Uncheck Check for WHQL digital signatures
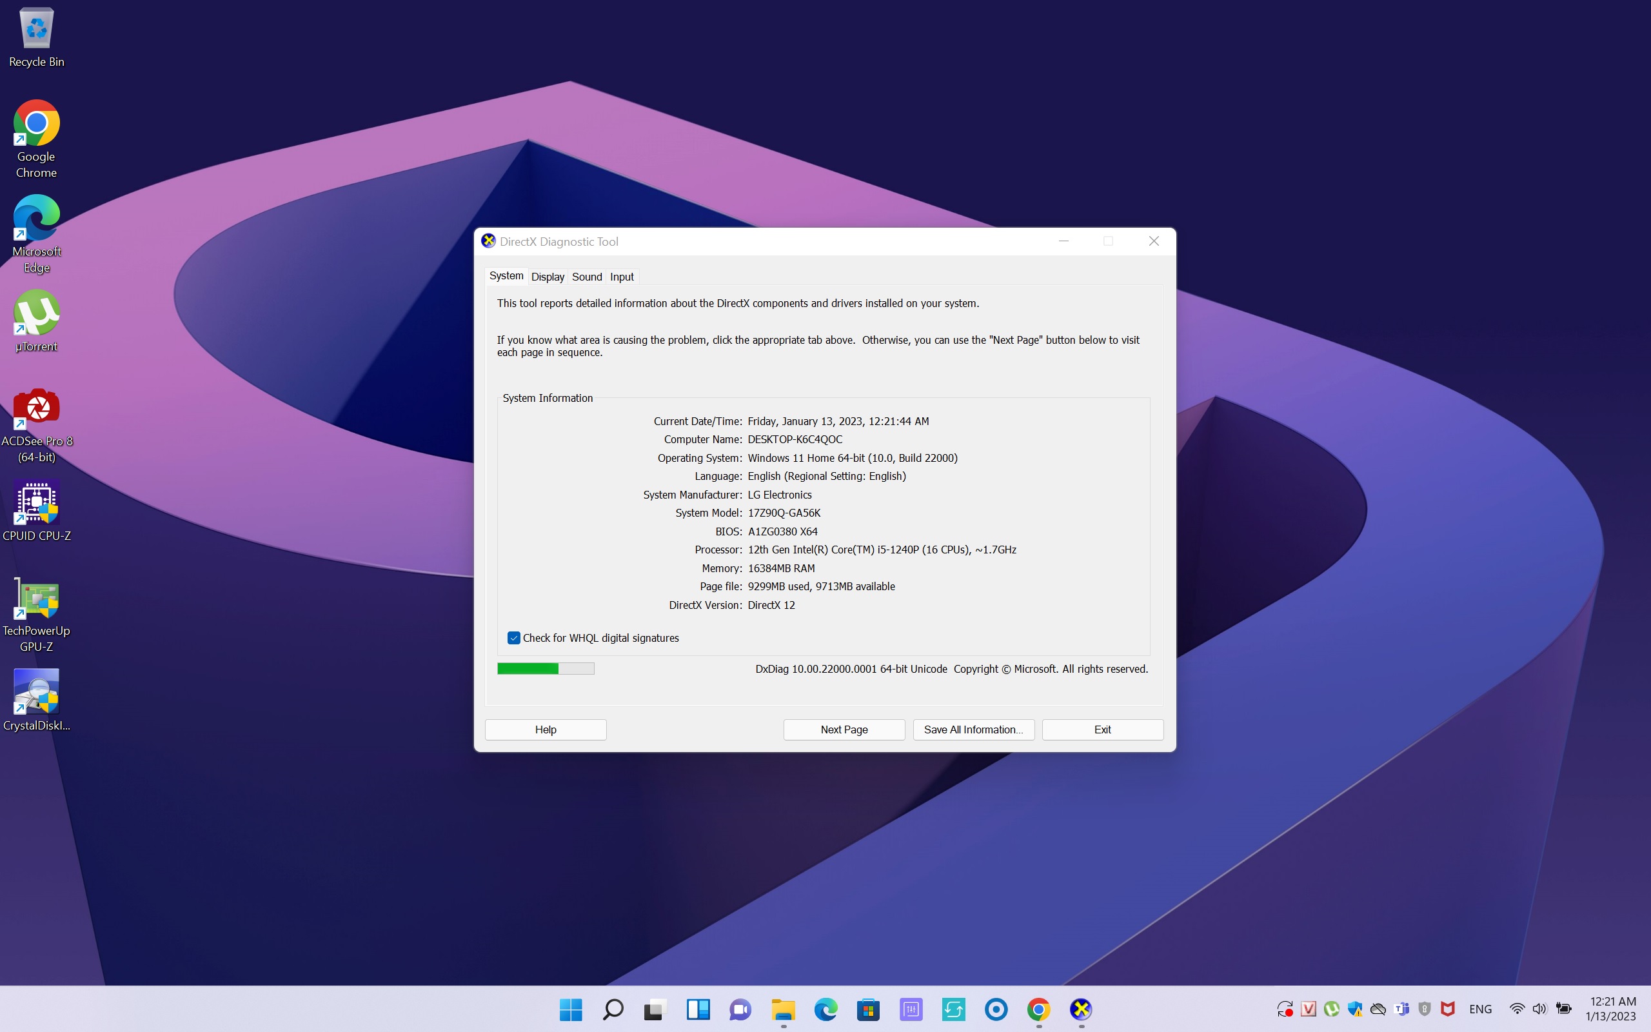 (514, 638)
